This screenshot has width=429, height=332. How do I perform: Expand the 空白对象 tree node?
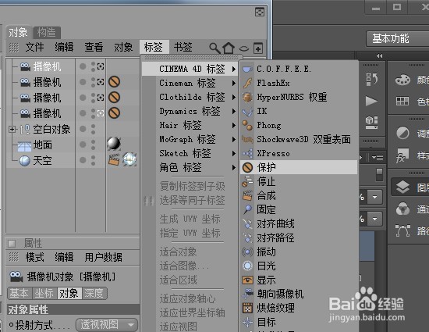pos(12,129)
